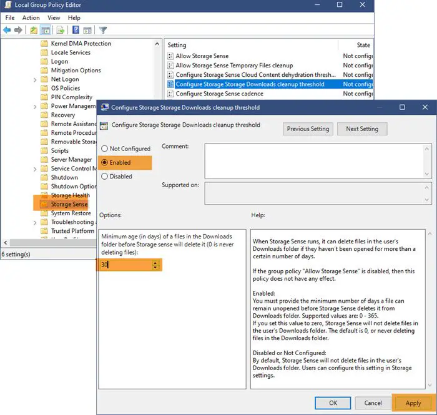
Task: Click the Scripts folder icon
Action: pos(44,150)
